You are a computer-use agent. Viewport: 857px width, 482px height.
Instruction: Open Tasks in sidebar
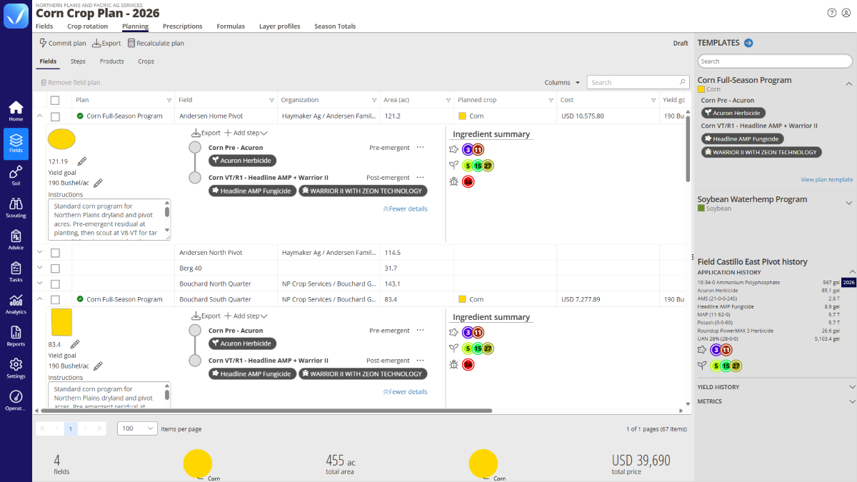[16, 272]
